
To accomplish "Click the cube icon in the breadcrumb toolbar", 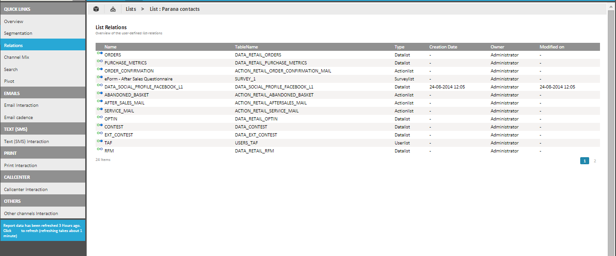I will (x=96, y=9).
